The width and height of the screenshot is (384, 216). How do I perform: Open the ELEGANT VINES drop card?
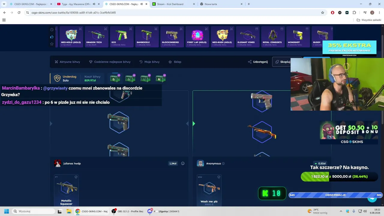248,37
